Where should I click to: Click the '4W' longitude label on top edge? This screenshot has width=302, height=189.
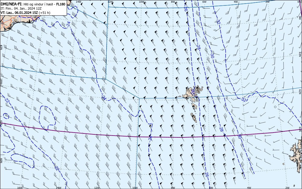(236, 2)
